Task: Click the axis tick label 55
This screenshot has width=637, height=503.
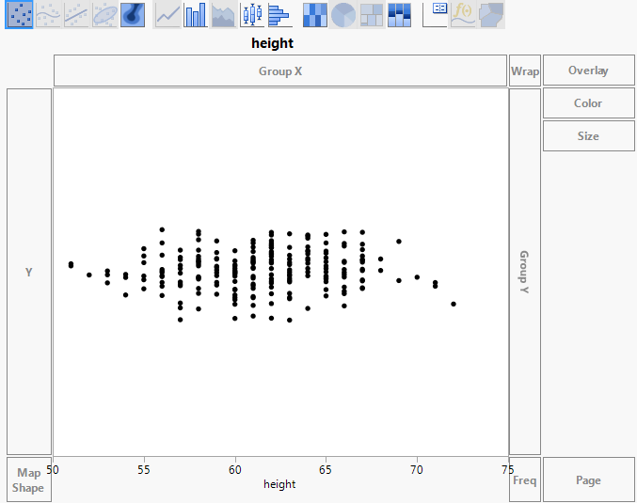Action: click(143, 470)
